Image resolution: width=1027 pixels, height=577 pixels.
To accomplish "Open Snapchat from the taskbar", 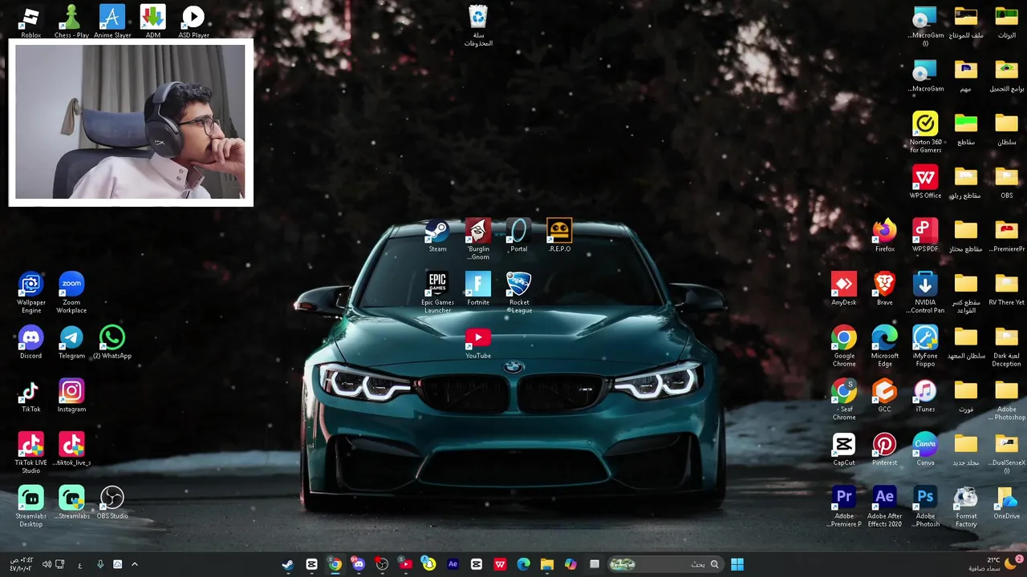I will [x=429, y=564].
